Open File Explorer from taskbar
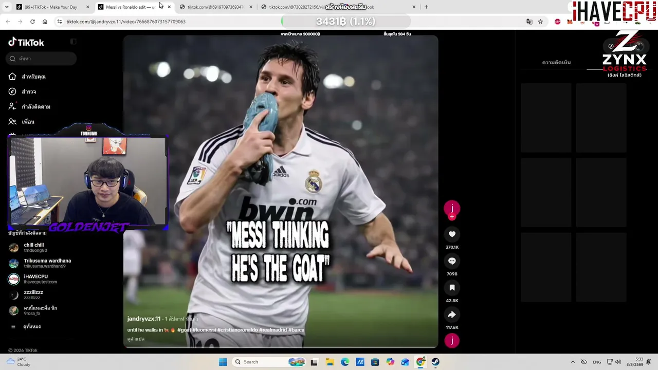Image resolution: width=658 pixels, height=370 pixels. pyautogui.click(x=330, y=362)
